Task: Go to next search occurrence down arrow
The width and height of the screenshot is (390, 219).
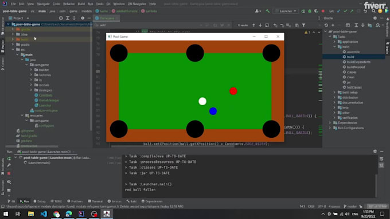Action: pos(260,25)
